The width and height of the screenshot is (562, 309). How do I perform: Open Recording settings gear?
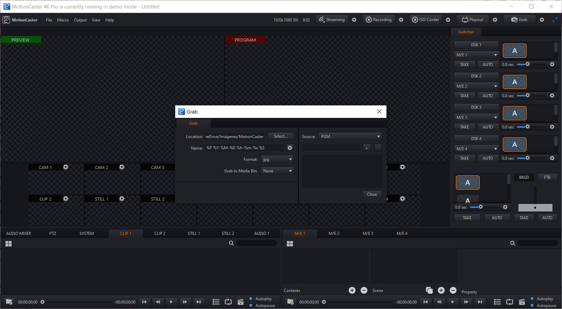coord(401,20)
